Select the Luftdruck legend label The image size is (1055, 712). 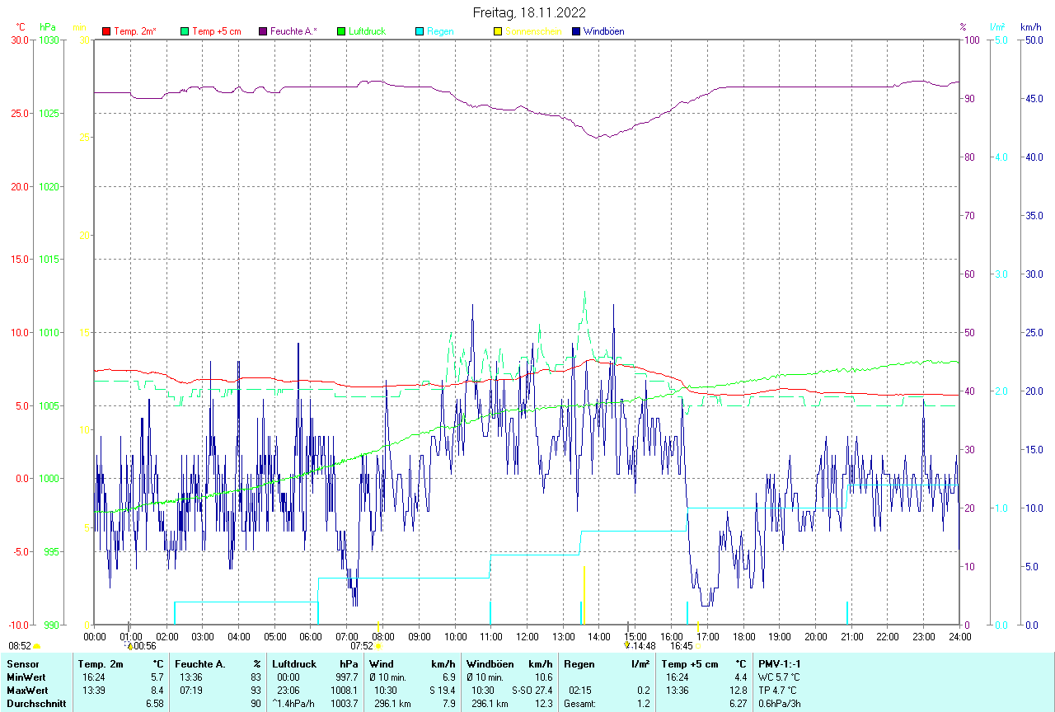[367, 31]
